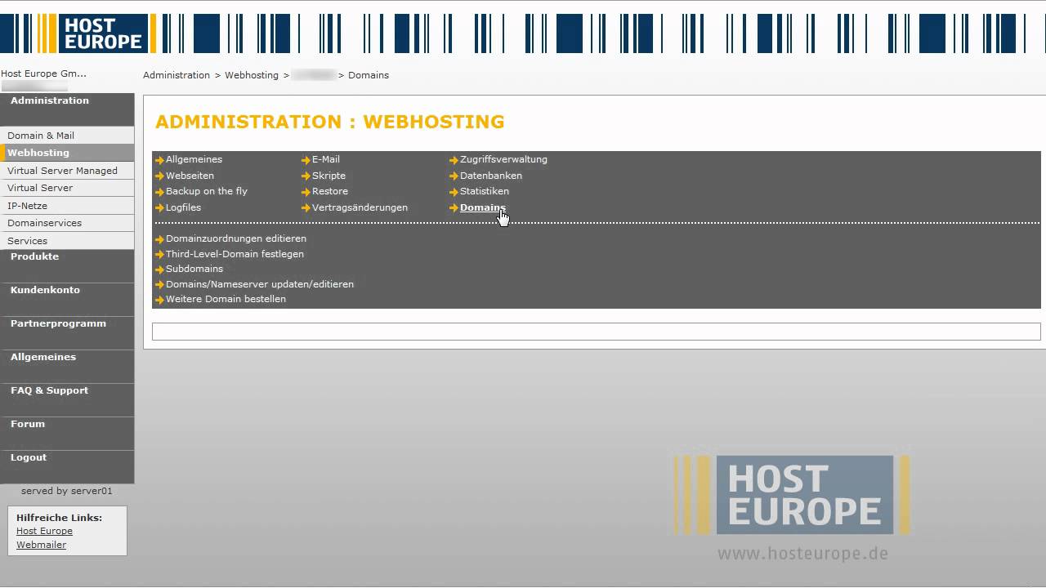Open the Webseiten section
Image resolution: width=1046 pixels, height=588 pixels.
[190, 176]
